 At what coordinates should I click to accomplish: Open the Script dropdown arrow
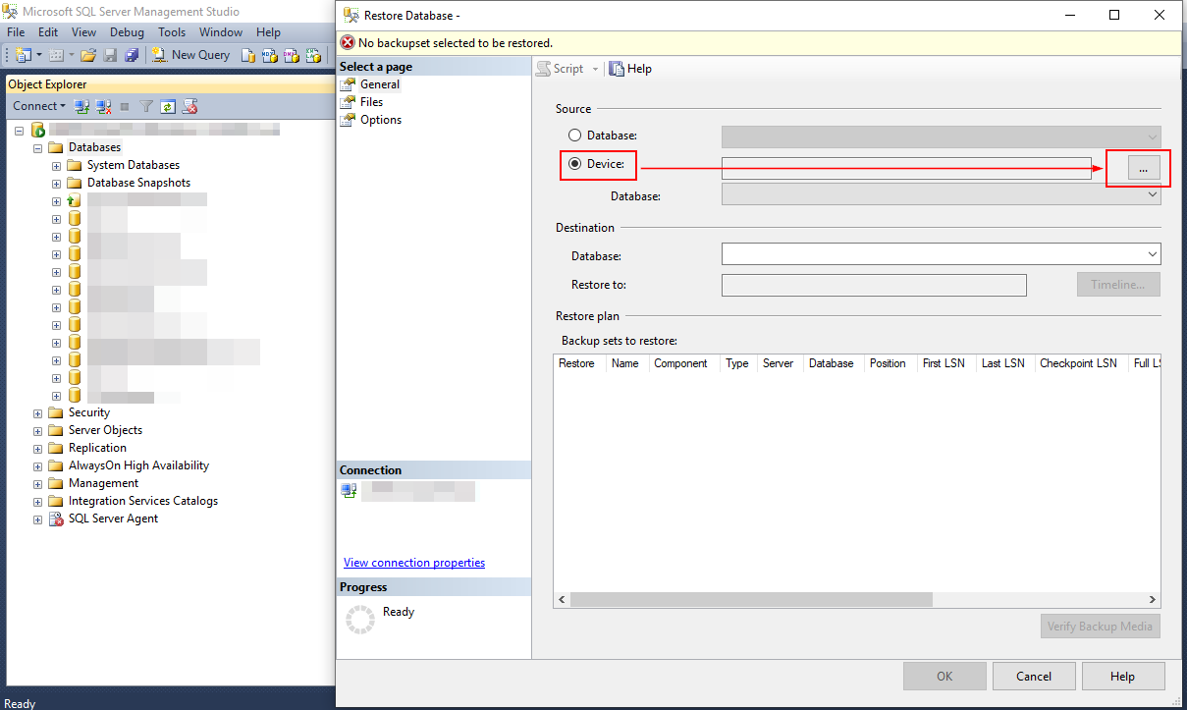pos(595,69)
